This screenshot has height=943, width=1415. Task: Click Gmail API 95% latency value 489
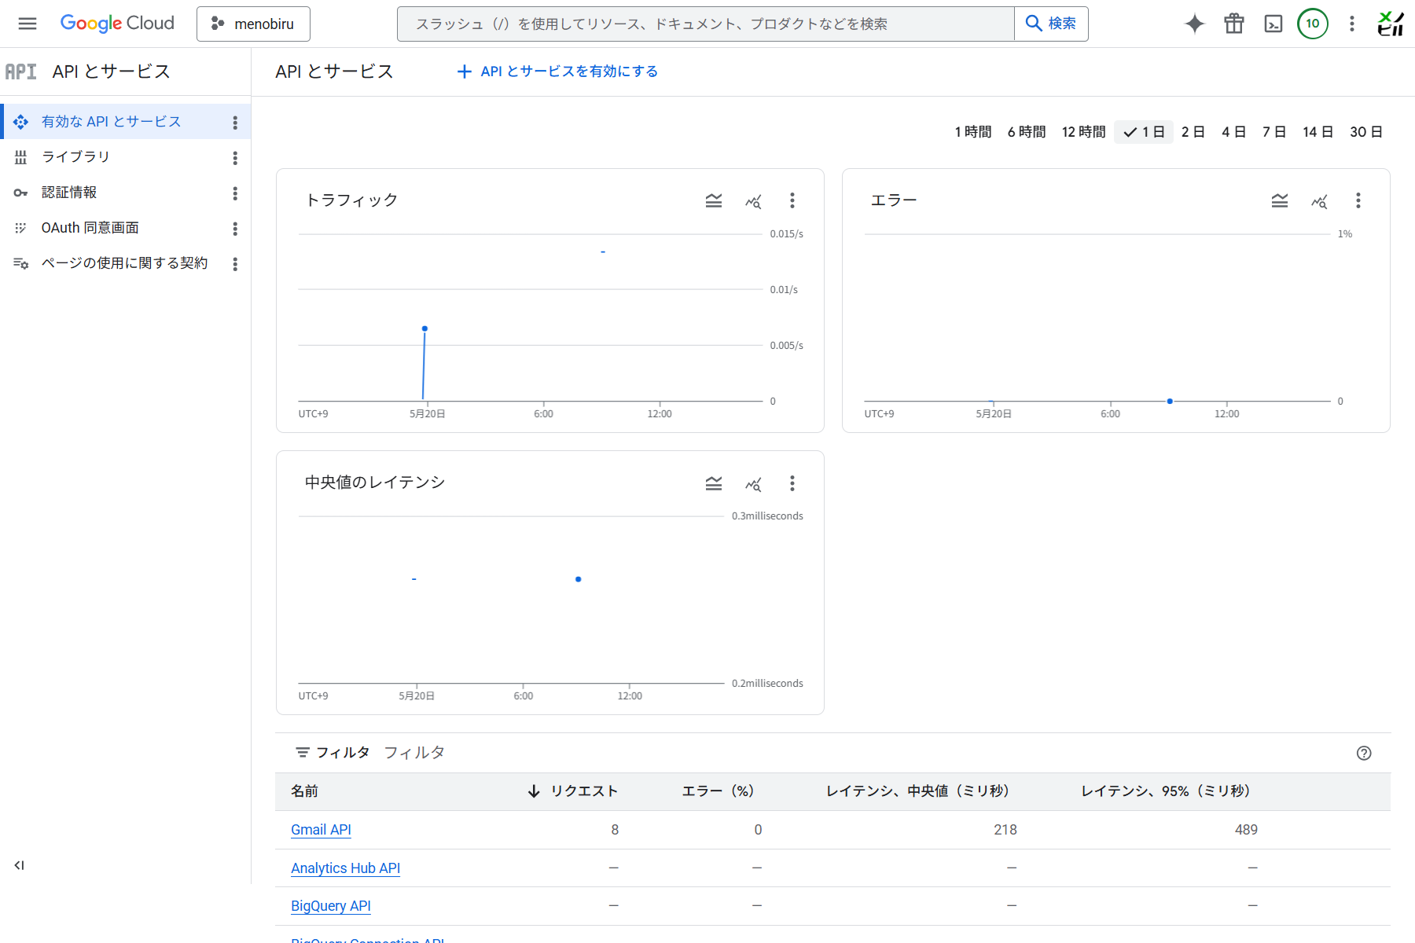pos(1246,830)
